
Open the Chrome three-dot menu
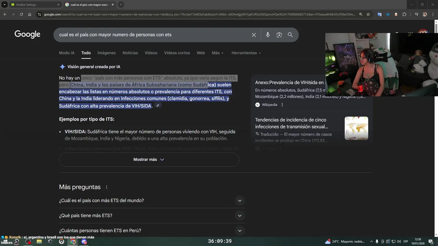pos(433,14)
